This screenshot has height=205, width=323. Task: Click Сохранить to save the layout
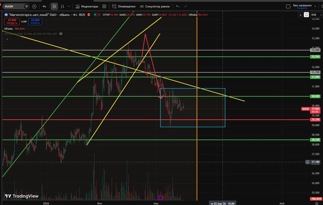pos(302,8)
